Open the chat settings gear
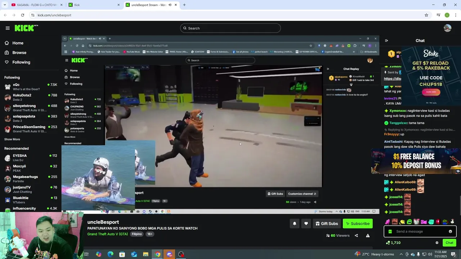 pyautogui.click(x=437, y=243)
